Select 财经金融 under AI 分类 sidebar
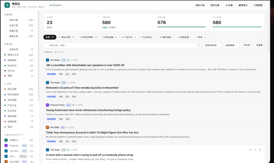This screenshot has width=274, height=163. 19,100
